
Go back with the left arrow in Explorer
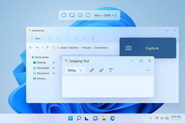(x=31, y=47)
